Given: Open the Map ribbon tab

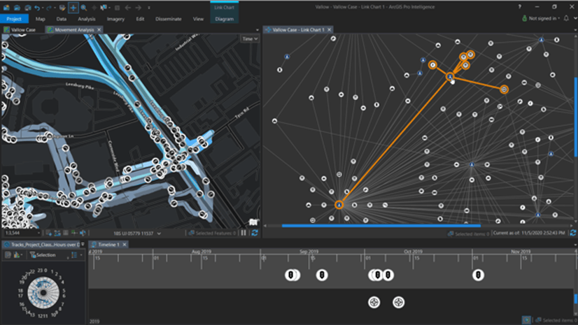Looking at the screenshot, I should click(40, 19).
